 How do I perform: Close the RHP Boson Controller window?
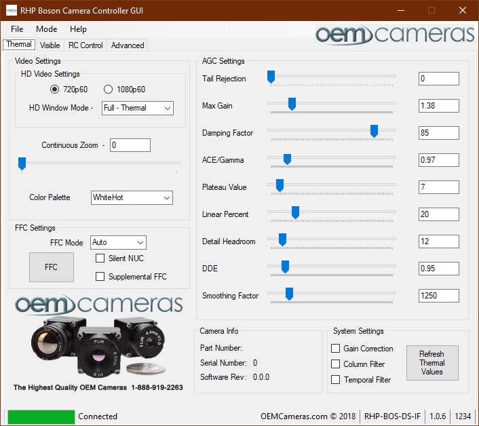pyautogui.click(x=463, y=10)
